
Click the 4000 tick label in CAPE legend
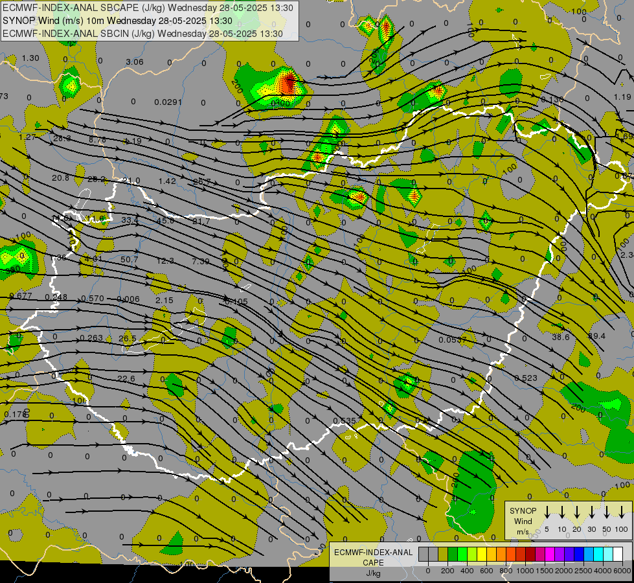coord(603,571)
